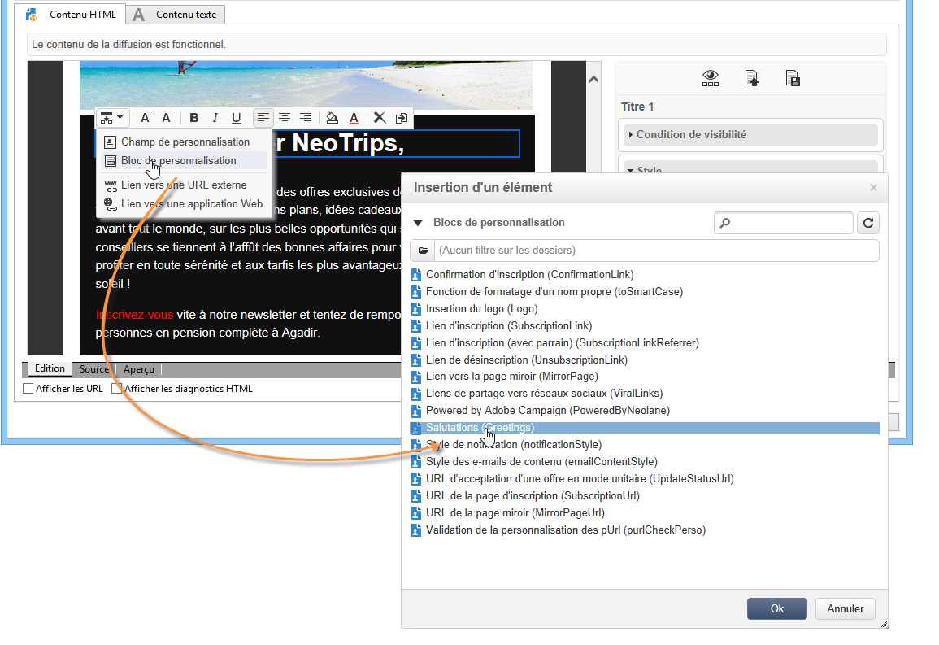Open background fill color tool
939x645 pixels.
[x=332, y=118]
